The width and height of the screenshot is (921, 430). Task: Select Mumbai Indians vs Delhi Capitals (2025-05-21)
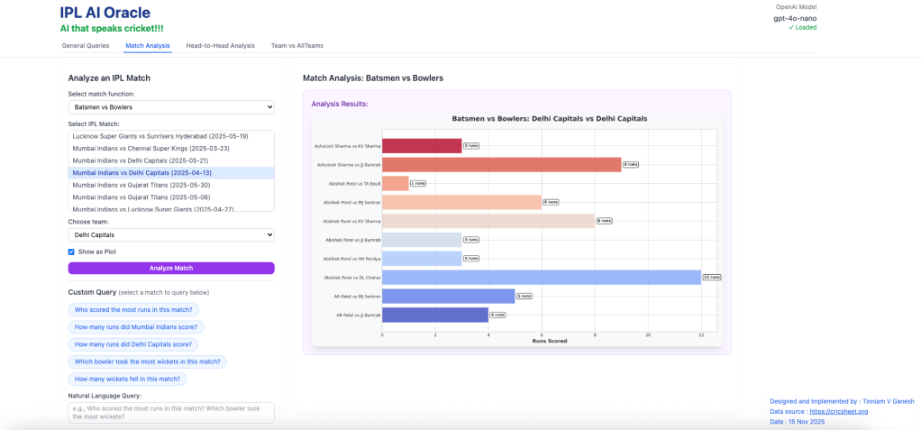tap(145, 160)
